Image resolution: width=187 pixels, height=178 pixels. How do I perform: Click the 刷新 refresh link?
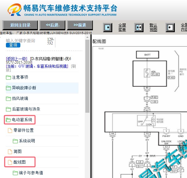click(x=41, y=68)
